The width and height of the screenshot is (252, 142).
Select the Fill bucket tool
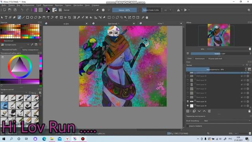91,17
